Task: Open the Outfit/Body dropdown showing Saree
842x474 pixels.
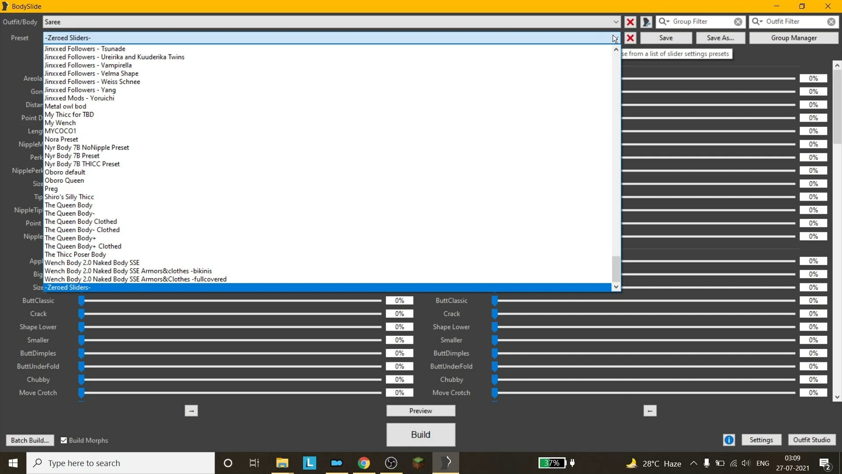Action: click(x=332, y=22)
